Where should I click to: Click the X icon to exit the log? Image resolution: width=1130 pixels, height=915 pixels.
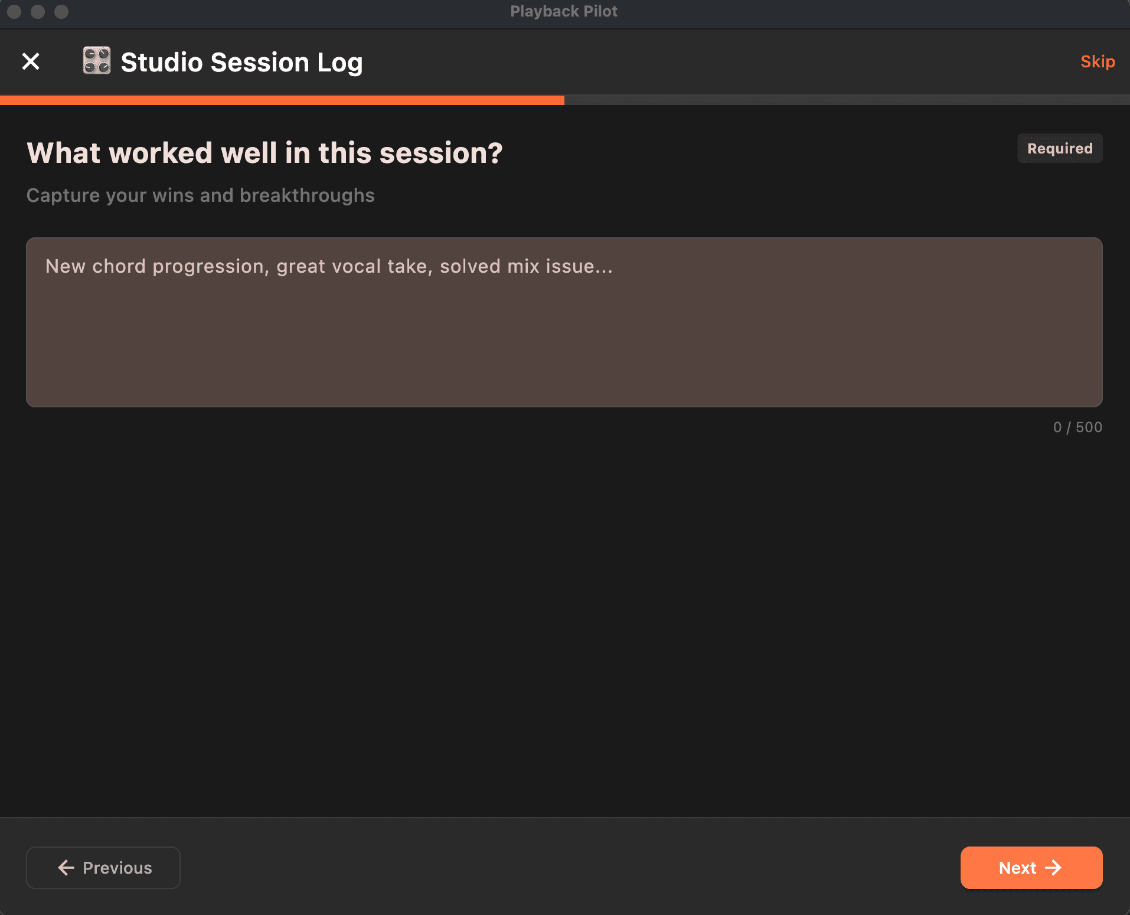pyautogui.click(x=31, y=61)
